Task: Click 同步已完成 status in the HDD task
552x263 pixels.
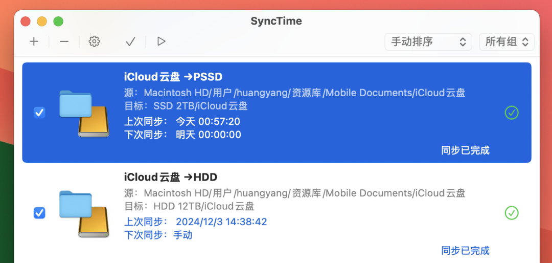Action: coord(466,251)
